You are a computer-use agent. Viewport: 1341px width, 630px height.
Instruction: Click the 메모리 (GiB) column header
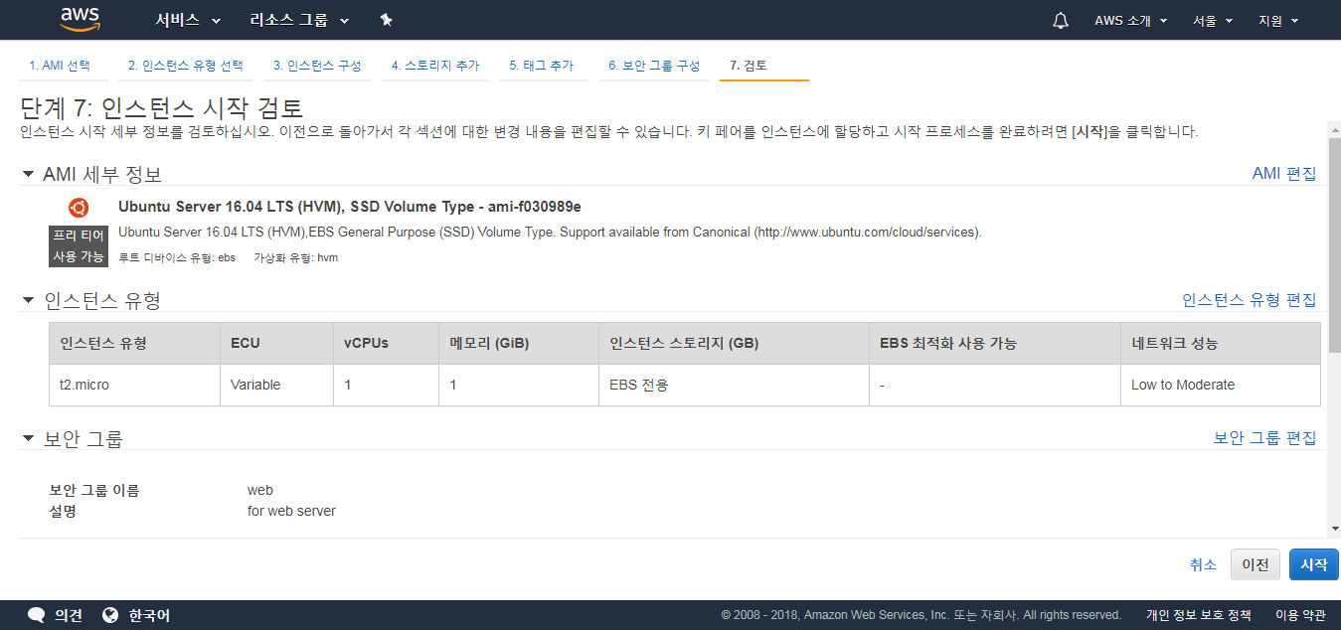(x=519, y=344)
